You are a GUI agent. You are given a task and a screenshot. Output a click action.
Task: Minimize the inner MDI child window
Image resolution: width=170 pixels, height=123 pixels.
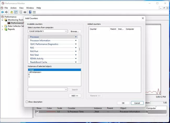161,8
